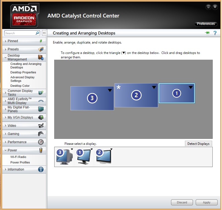
Task: Collapse the sidebar with the double-chevron button
Action: tap(44, 33)
